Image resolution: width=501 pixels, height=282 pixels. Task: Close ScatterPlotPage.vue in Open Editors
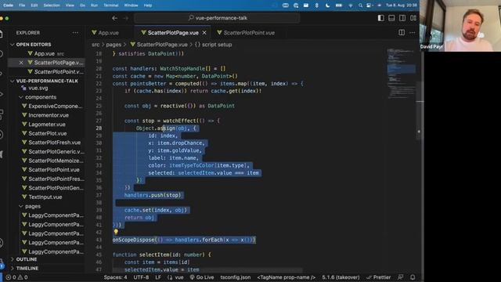pyautogui.click(x=21, y=63)
